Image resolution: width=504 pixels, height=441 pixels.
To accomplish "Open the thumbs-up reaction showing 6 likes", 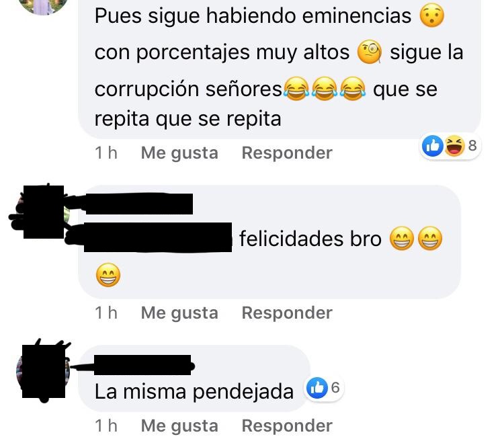I will pos(324,388).
